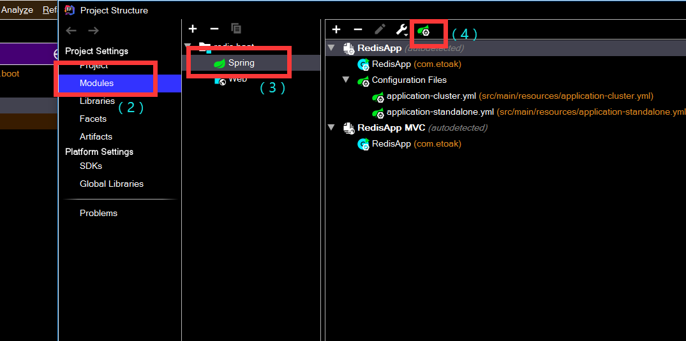Add a new module facet with plus

[x=193, y=29]
